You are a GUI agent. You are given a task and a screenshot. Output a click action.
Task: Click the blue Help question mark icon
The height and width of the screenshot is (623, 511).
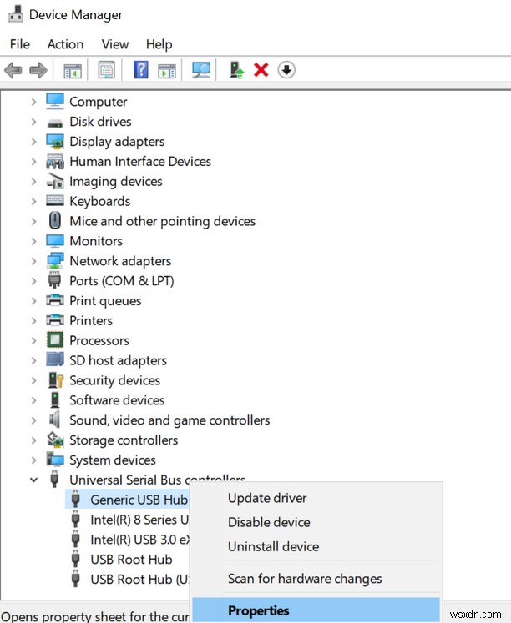tap(141, 70)
